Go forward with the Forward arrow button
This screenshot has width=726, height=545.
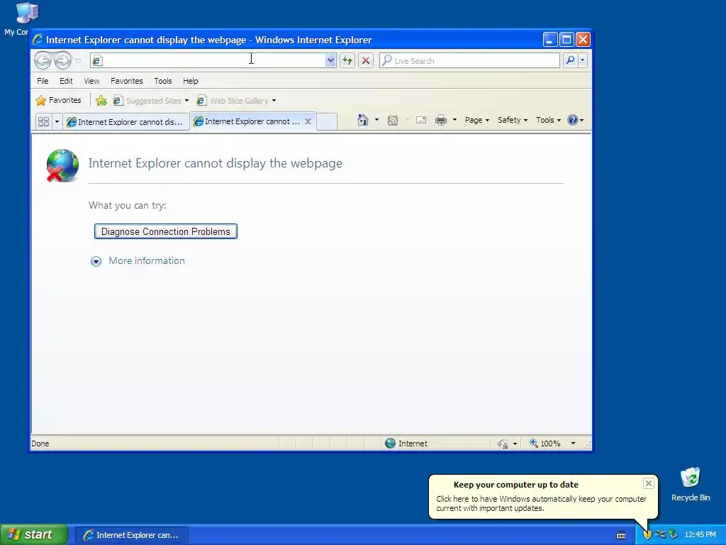[x=62, y=60]
